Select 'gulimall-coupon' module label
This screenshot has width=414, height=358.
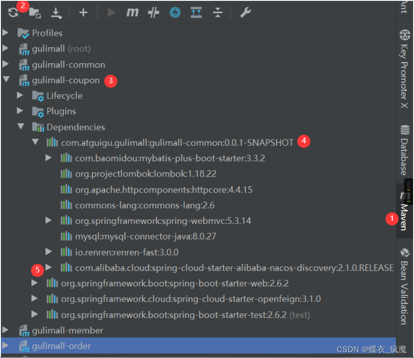pos(66,80)
